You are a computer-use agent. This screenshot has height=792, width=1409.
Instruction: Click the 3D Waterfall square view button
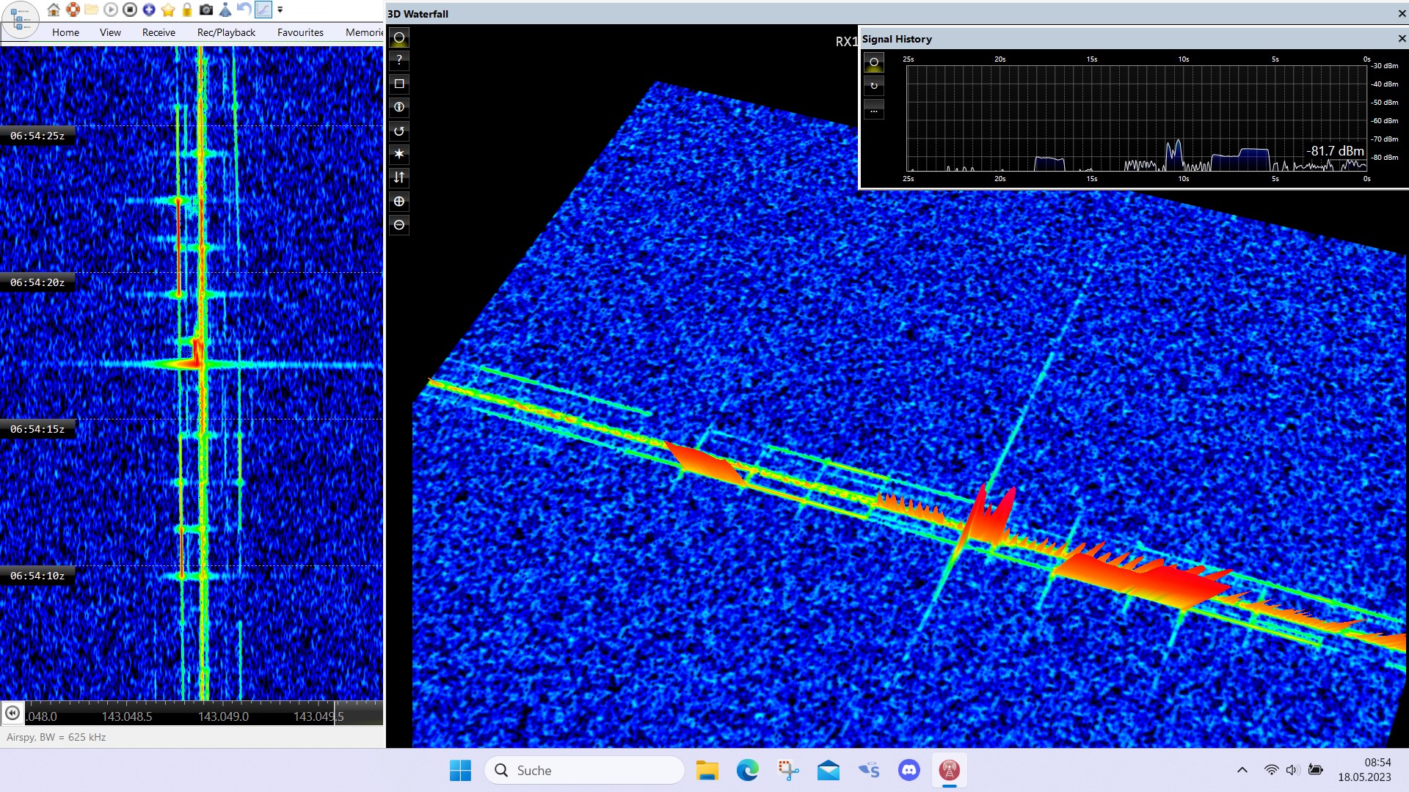coord(399,84)
